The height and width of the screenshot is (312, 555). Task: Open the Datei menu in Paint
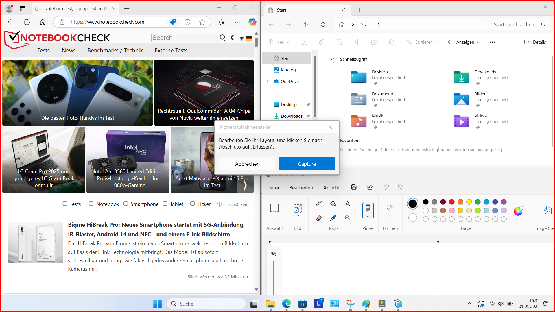273,187
